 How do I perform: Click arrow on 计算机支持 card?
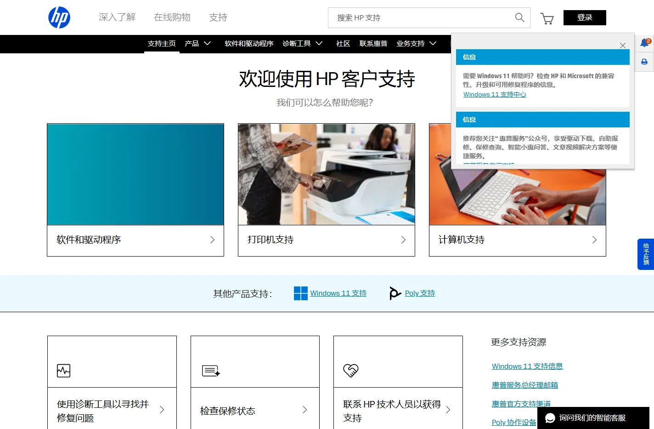point(594,240)
